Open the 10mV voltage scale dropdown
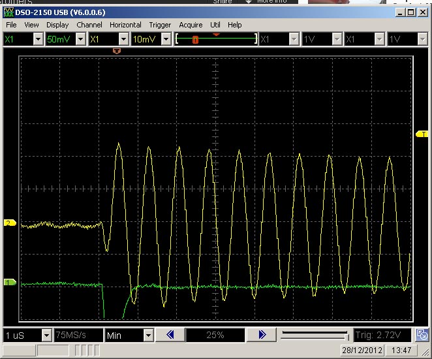 click(x=166, y=39)
